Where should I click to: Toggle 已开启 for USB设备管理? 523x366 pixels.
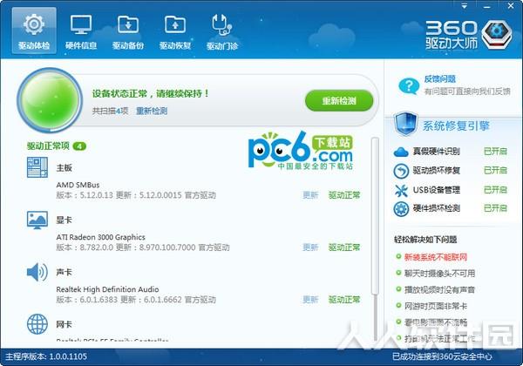pos(495,190)
